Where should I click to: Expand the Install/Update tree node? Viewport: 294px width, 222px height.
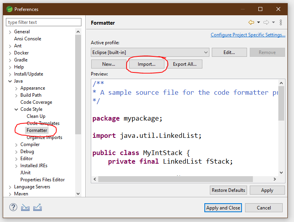(x=10, y=74)
